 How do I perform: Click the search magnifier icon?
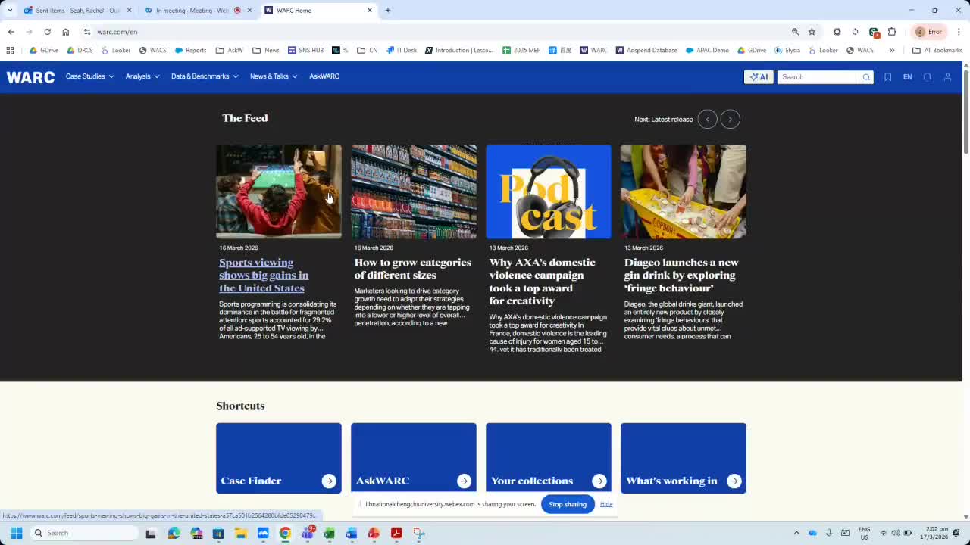pyautogui.click(x=866, y=76)
